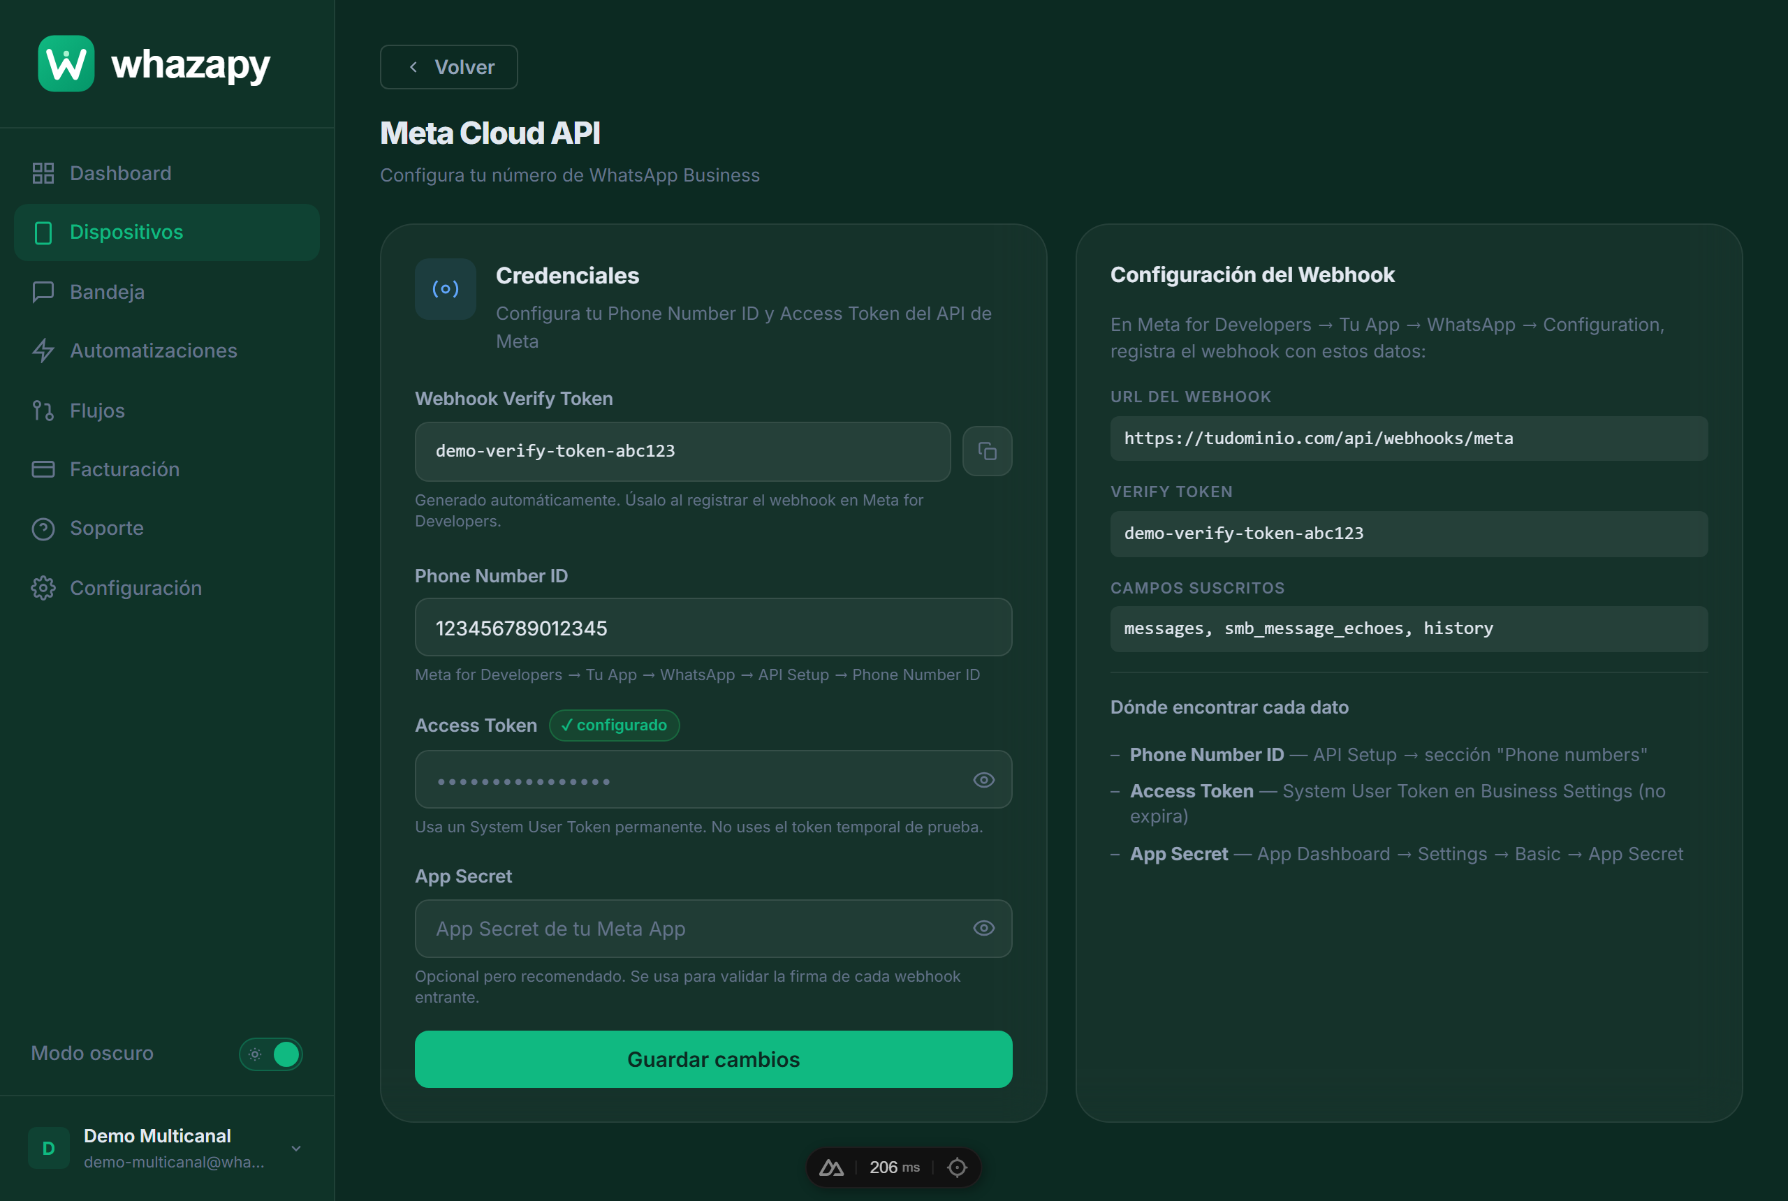Click the Dónde encontrar cada dato heading

(x=1229, y=708)
